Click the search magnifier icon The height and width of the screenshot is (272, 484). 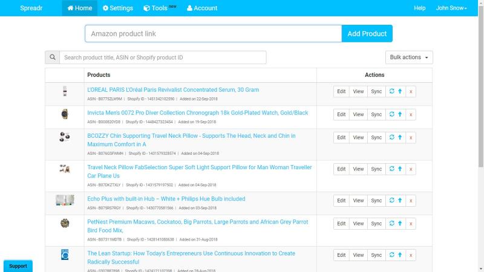[x=53, y=57]
